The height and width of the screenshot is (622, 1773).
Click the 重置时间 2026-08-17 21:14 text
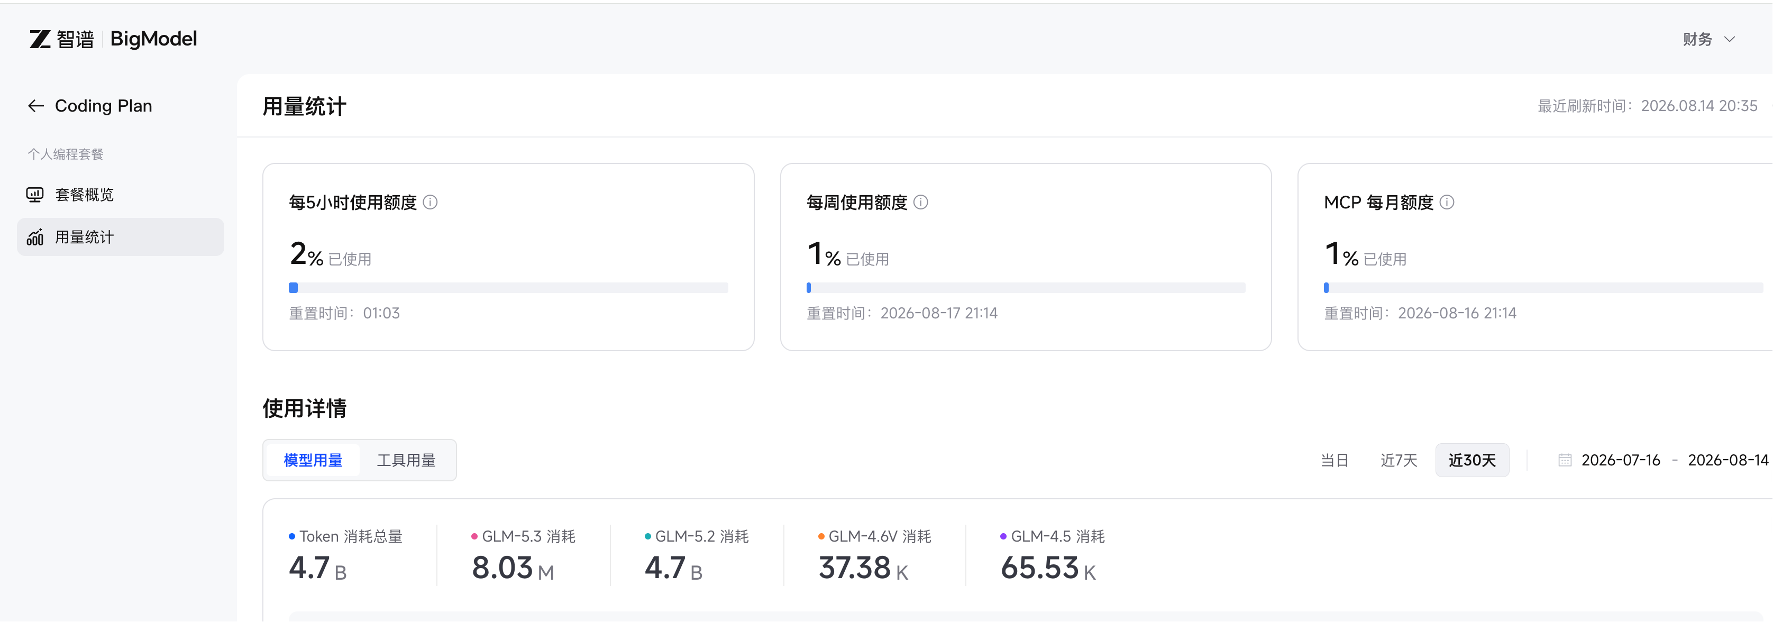coord(902,314)
